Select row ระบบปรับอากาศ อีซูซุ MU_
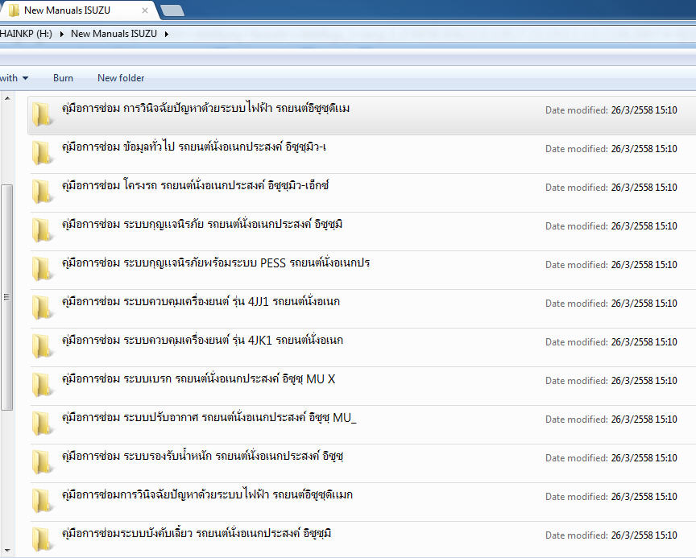 [362, 424]
